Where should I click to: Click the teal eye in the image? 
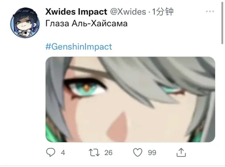click(x=86, y=89)
